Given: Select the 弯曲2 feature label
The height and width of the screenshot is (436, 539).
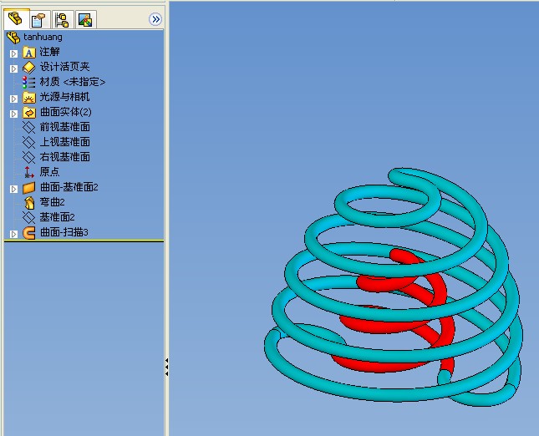Looking at the screenshot, I should (53, 202).
